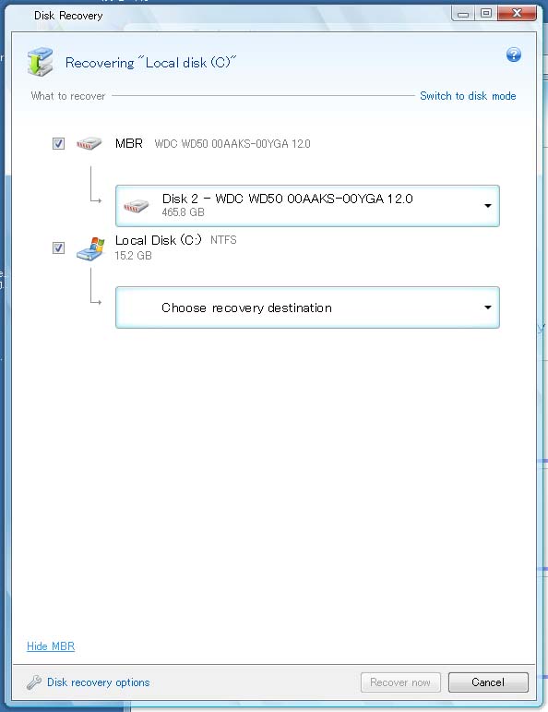Minimize the Disk Recovery window
This screenshot has width=548, height=712.
pyautogui.click(x=463, y=13)
